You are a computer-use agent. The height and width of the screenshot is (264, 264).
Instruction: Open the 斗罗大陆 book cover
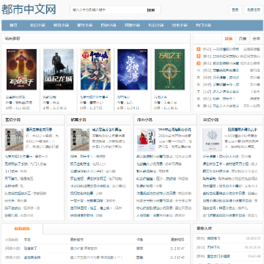(x=95, y=70)
